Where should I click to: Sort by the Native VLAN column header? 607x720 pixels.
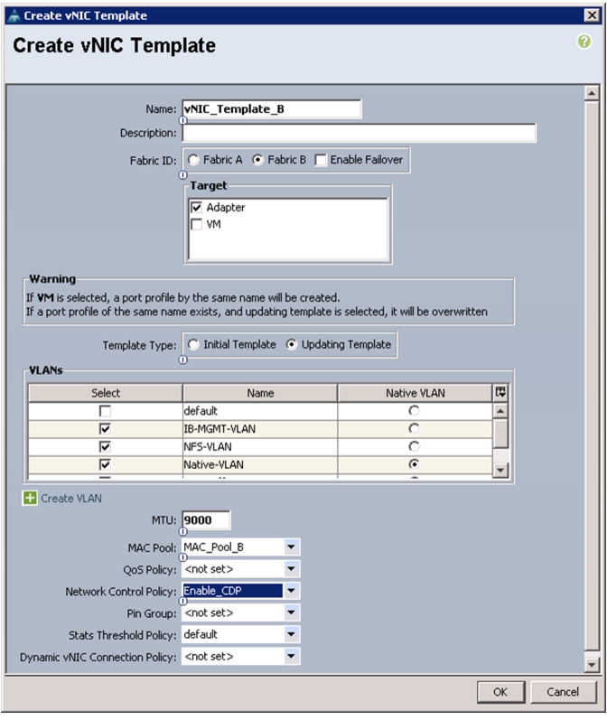point(416,393)
